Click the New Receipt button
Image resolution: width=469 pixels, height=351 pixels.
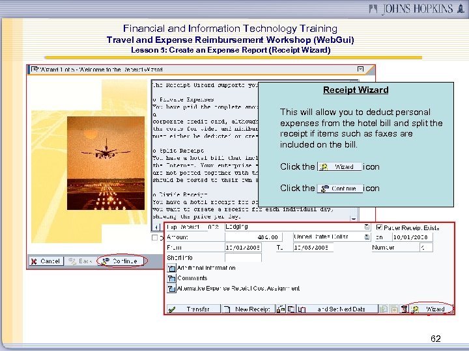[x=248, y=309]
